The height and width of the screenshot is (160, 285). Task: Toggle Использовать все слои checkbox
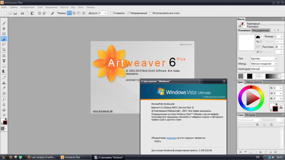tap(151, 13)
